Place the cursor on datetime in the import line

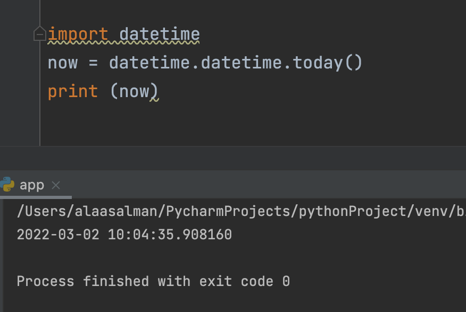(x=159, y=34)
